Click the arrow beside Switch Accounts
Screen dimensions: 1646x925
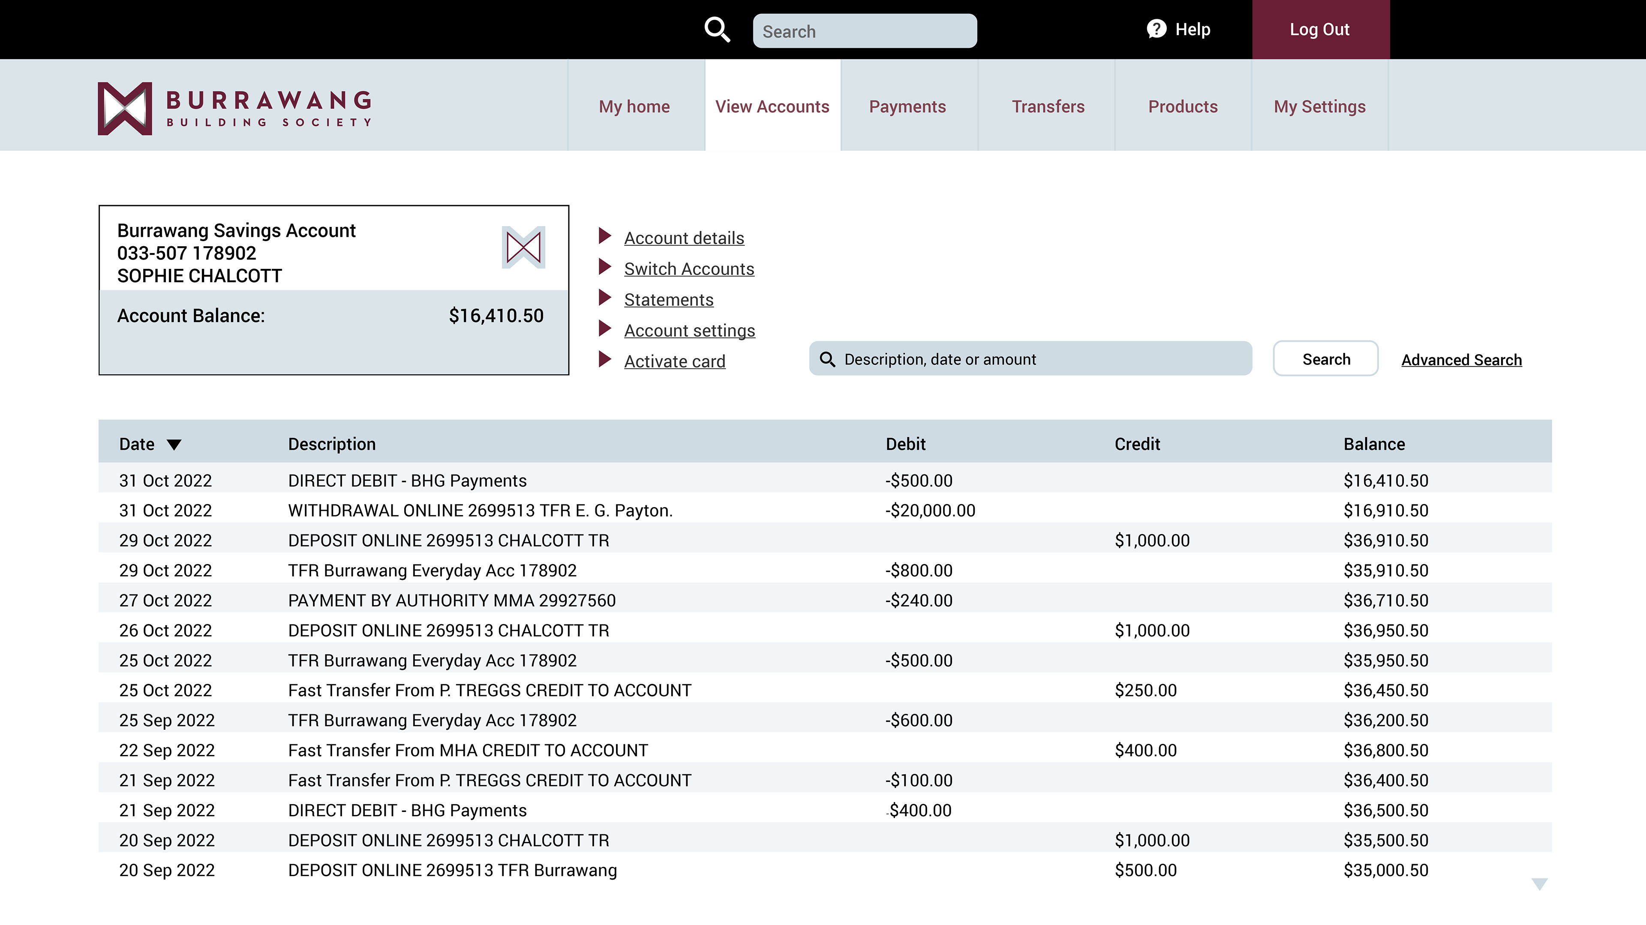point(604,267)
